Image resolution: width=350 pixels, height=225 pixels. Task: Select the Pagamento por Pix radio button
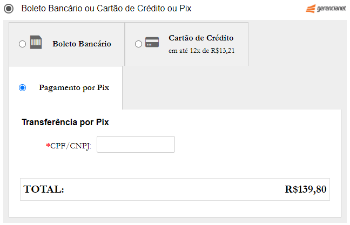(x=22, y=87)
